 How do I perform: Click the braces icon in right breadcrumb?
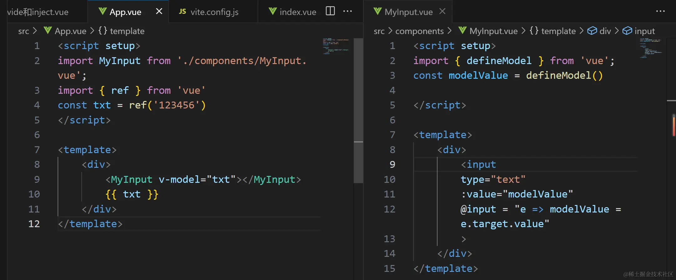point(534,30)
